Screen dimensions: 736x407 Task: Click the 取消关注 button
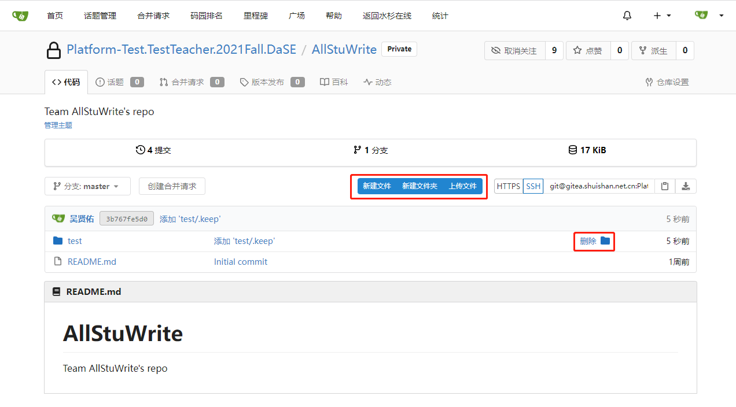coord(515,51)
